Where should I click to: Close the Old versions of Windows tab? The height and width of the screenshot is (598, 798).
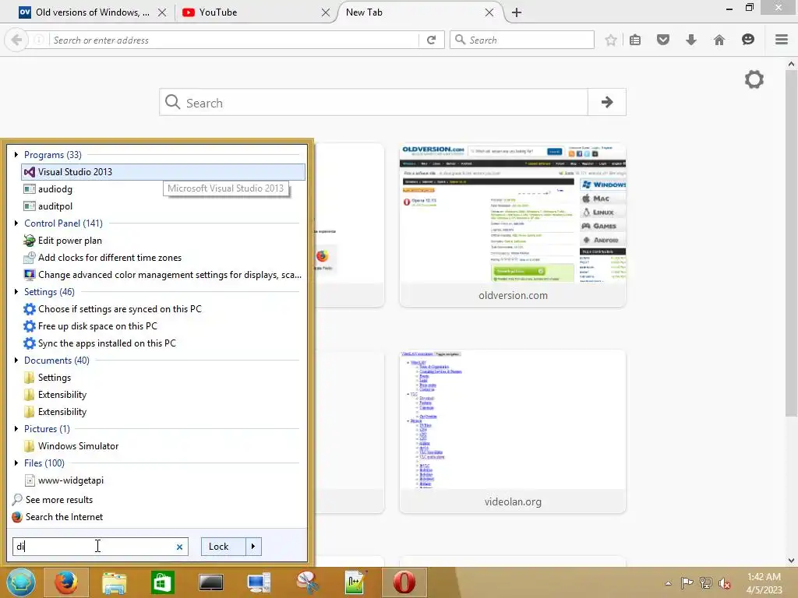tap(162, 12)
